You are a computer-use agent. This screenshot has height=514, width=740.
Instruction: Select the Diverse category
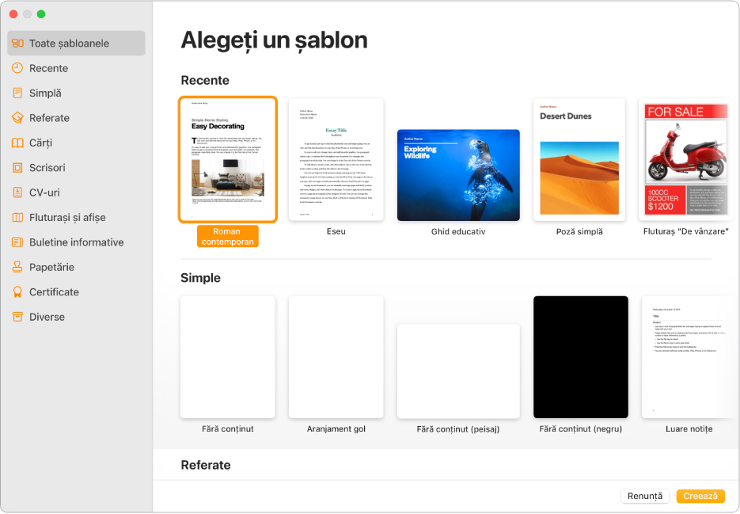coord(77,317)
